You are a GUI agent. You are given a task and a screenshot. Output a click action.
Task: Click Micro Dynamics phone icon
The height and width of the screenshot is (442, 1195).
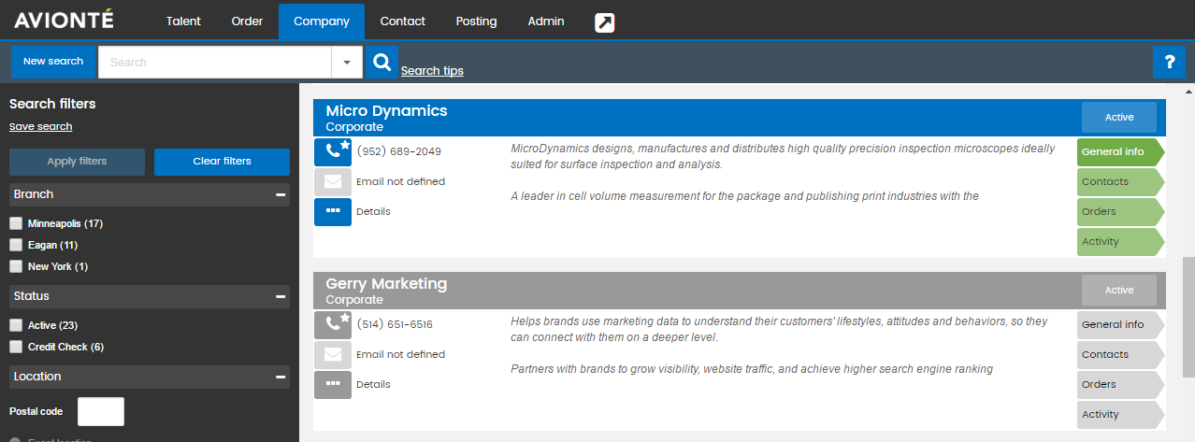coord(333,151)
